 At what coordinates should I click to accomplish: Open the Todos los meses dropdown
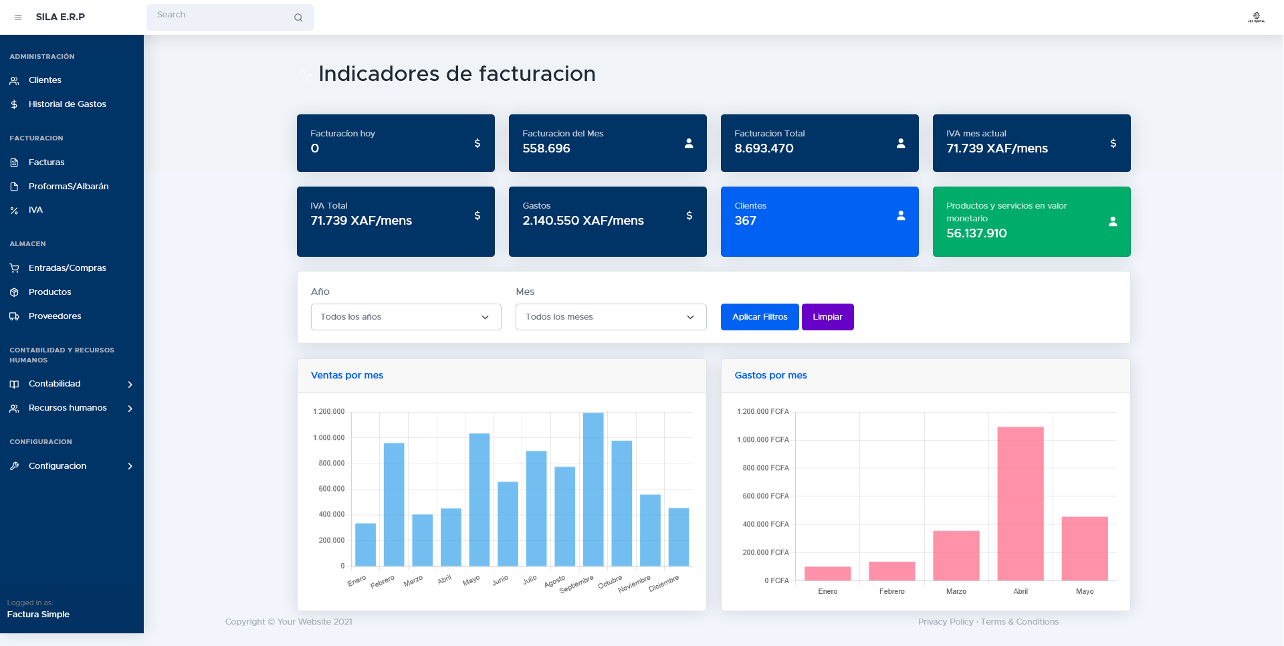pos(610,317)
